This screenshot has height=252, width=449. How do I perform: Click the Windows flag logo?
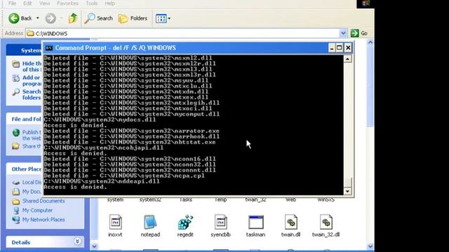(x=366, y=3)
